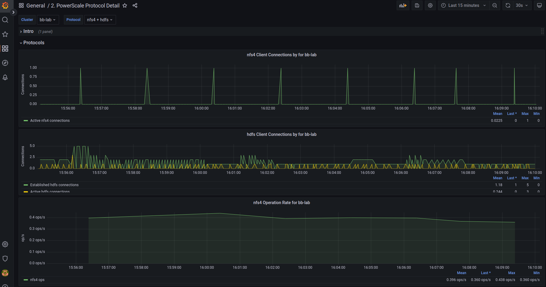Click the 1.18 mean hdfs value
Viewport: 546px width, 287px height.
[x=499, y=185]
